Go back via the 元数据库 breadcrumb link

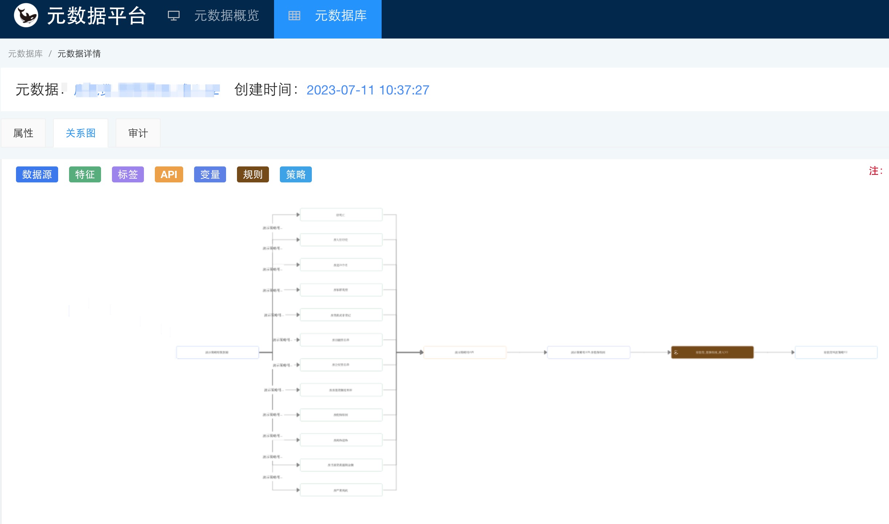(25, 54)
